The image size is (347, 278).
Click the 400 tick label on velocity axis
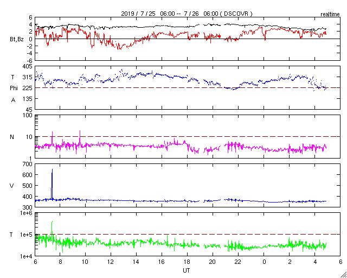28,197
